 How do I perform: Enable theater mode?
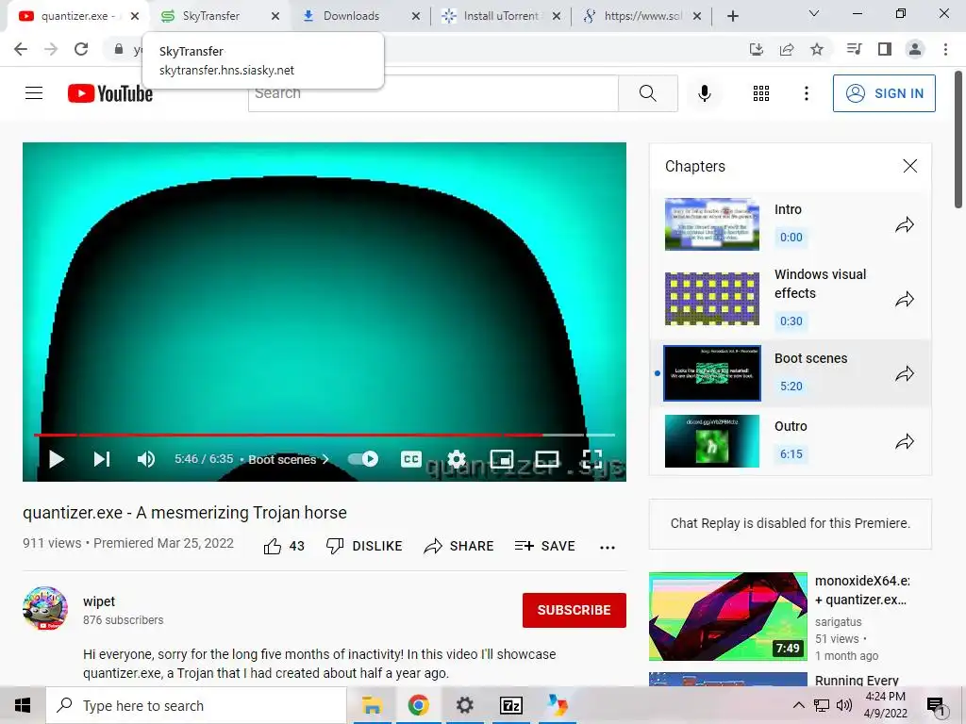click(547, 459)
